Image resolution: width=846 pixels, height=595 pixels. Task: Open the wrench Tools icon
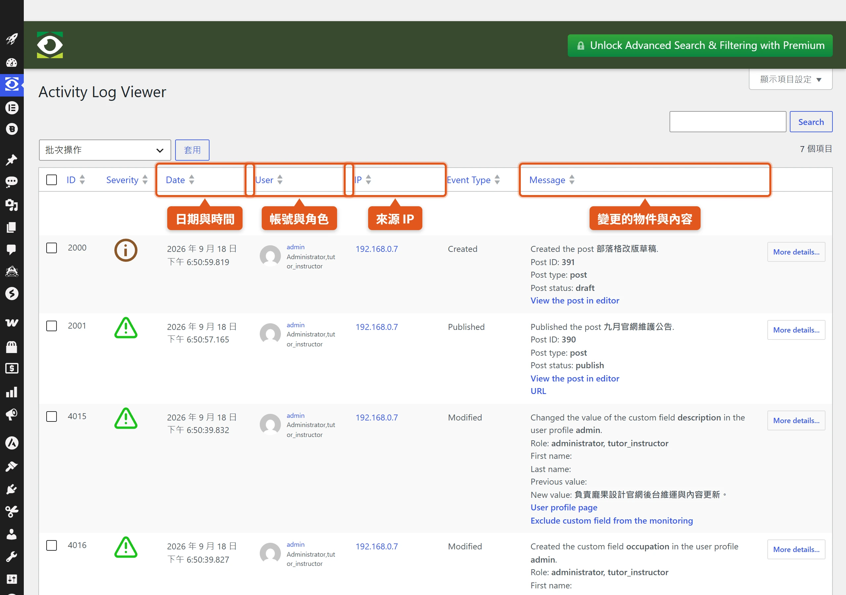(x=12, y=557)
